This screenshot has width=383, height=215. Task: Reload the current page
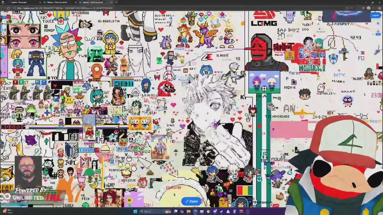[8, 8]
